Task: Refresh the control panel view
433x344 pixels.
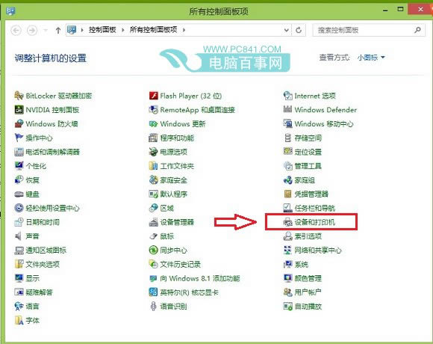Action: point(299,30)
